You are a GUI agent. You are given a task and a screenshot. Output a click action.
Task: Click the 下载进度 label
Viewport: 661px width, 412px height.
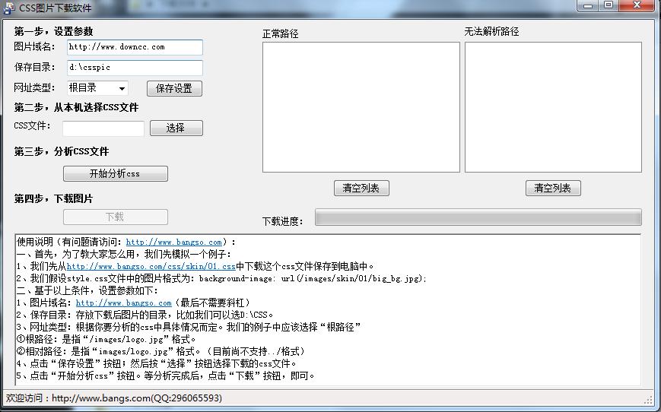[x=282, y=221]
